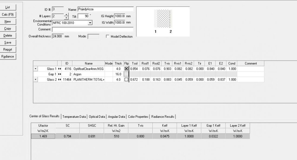The image size is (297, 160).
Task: Increase the number of layers with up arrow
Action: (x=66, y=15)
